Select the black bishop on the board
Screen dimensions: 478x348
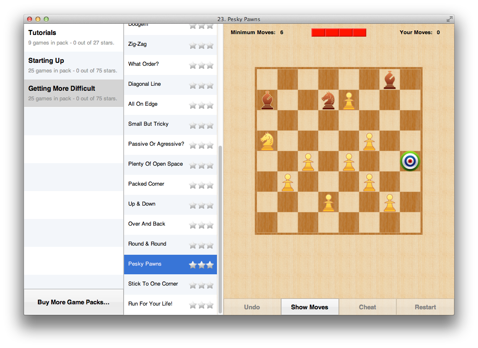[x=267, y=100]
